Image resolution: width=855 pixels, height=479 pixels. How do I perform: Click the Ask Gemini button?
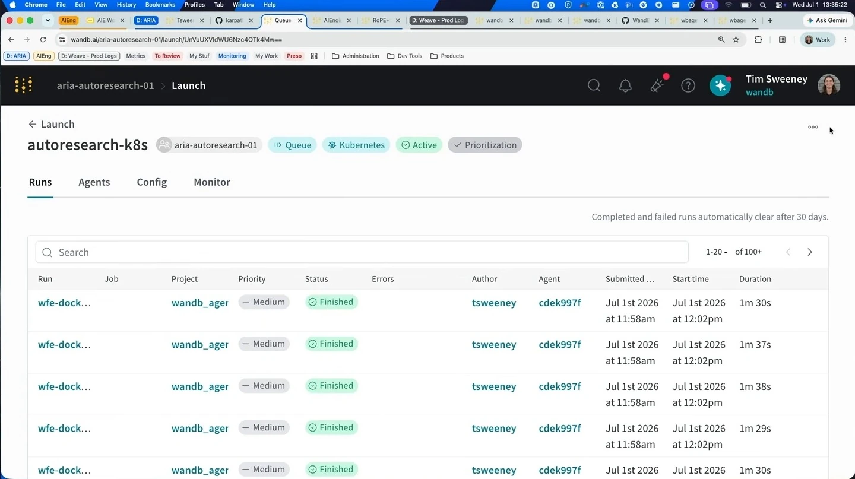[827, 20]
